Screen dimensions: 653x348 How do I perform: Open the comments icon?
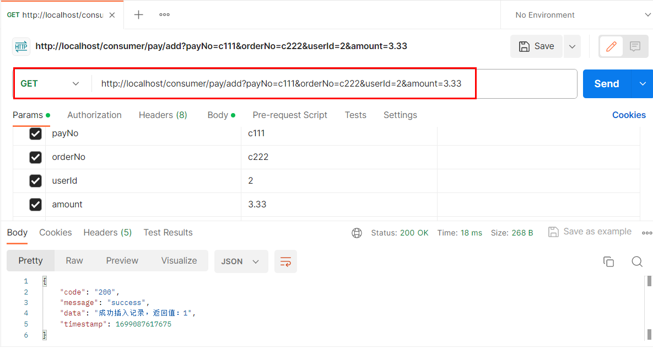coord(635,46)
